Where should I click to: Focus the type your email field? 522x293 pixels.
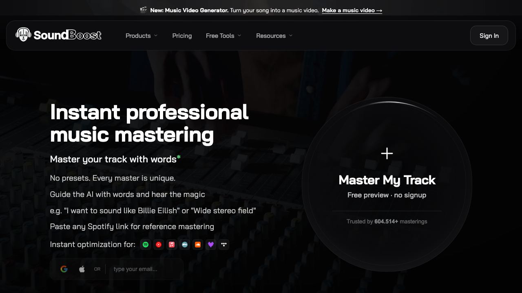point(145,269)
